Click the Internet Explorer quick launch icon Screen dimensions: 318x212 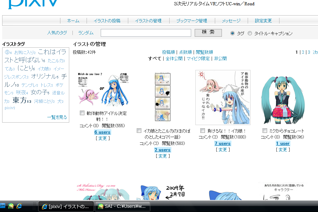tap(19, 206)
